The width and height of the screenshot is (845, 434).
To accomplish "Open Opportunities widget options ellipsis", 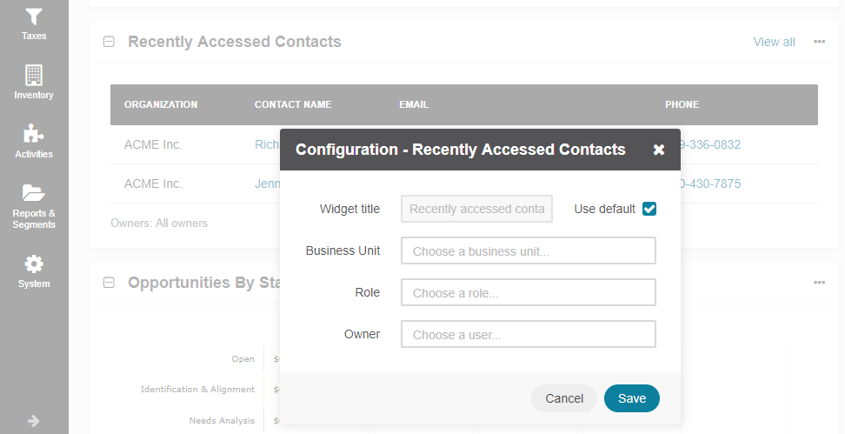I will [819, 282].
